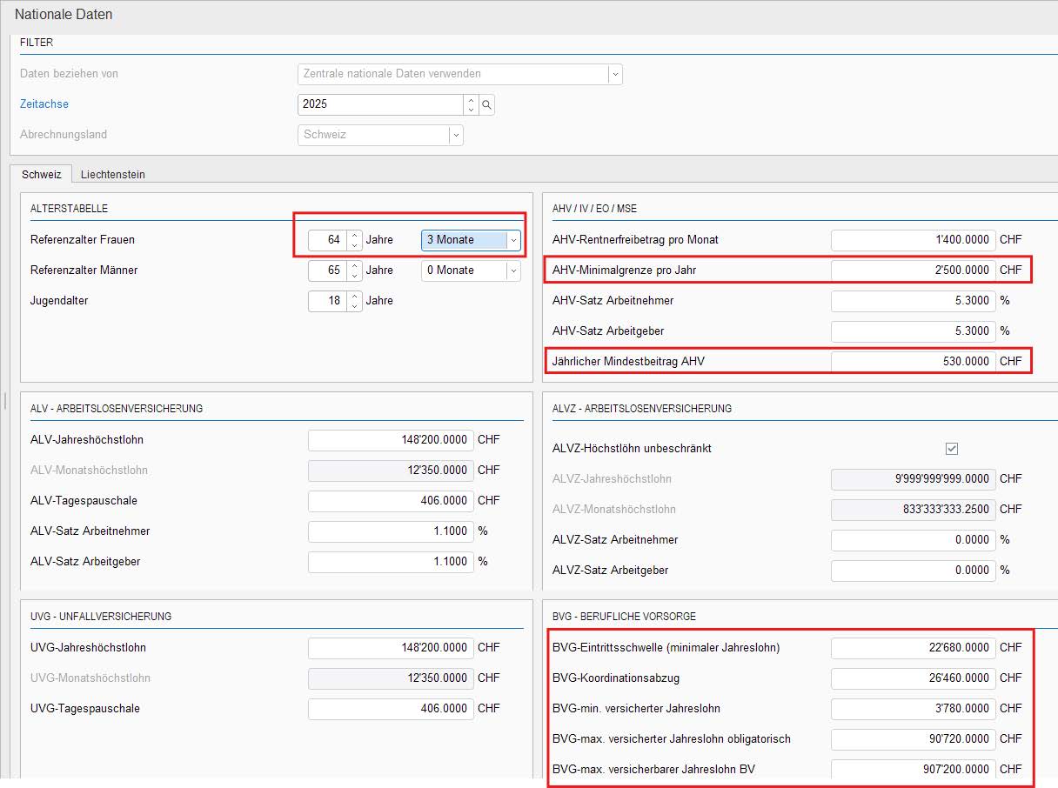This screenshot has height=788, width=1058.
Task: Expand the Abrechnungsland dropdown
Action: tap(455, 135)
